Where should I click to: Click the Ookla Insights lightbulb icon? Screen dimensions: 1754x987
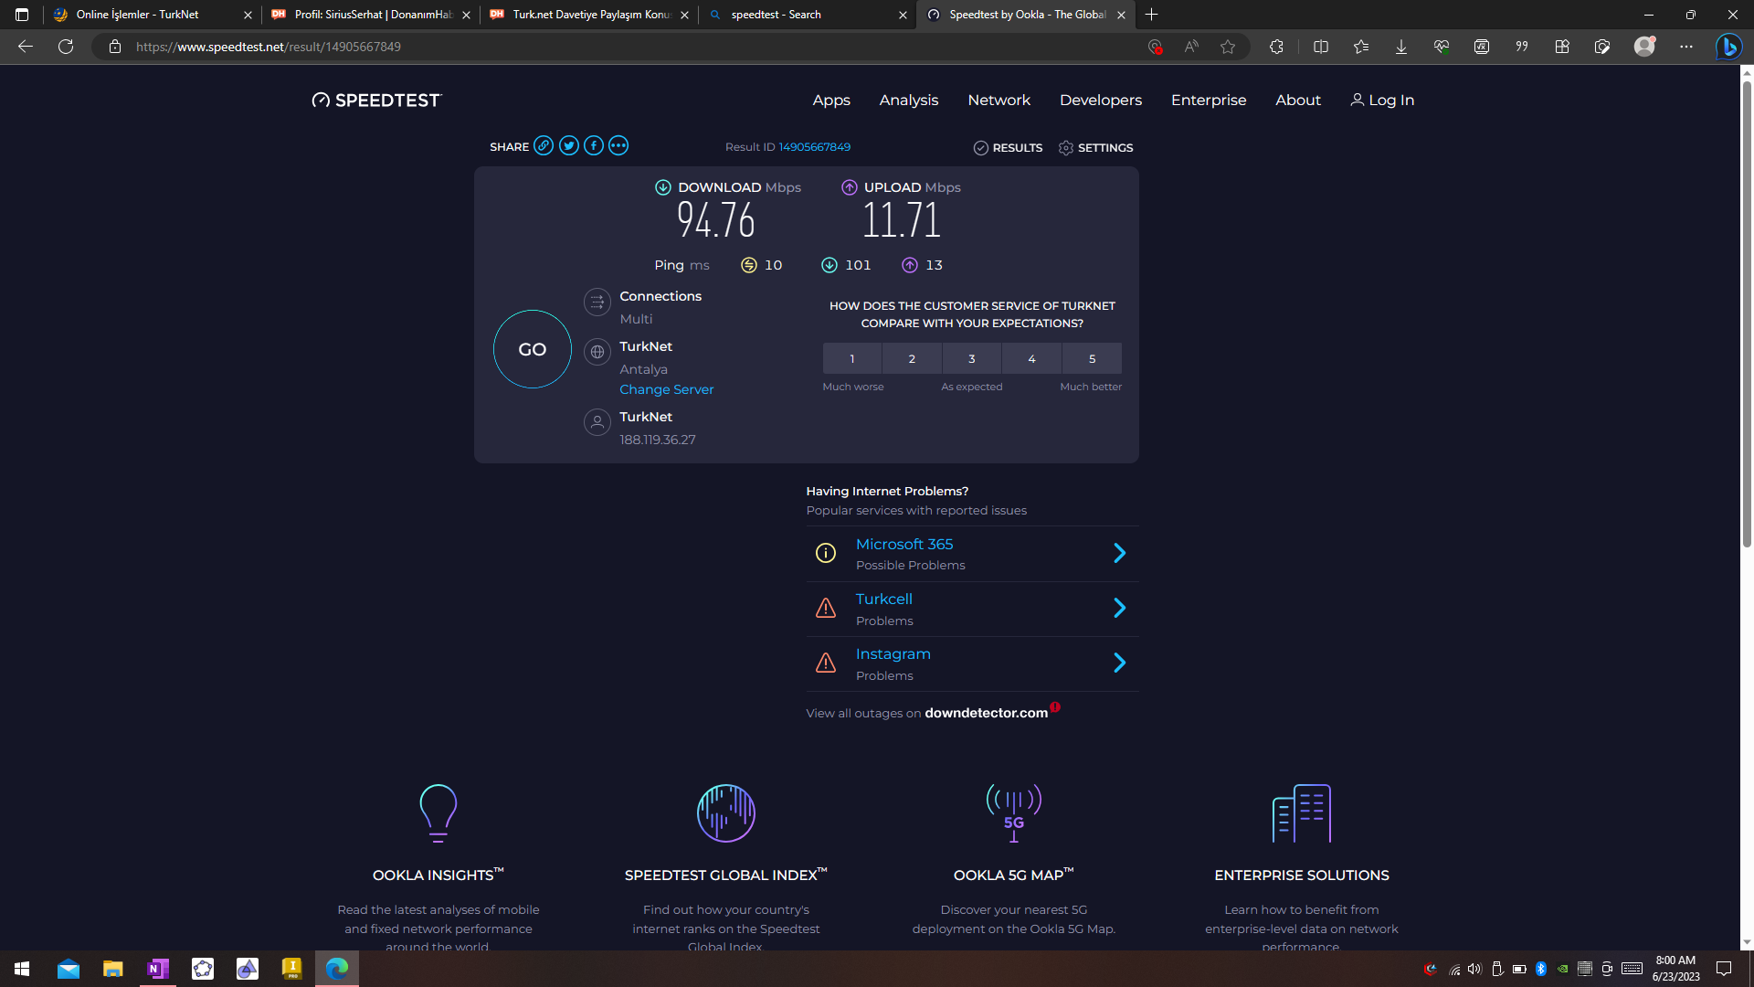[x=438, y=813]
